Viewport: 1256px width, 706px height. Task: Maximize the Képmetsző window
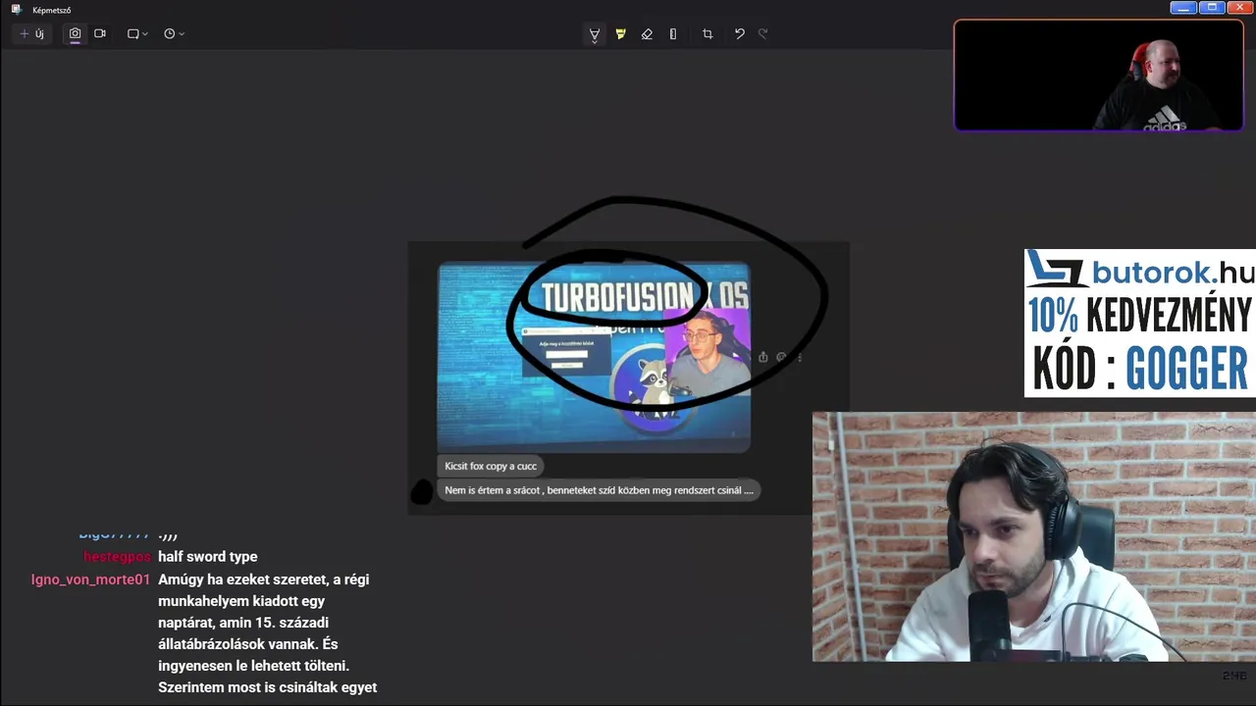tap(1212, 8)
